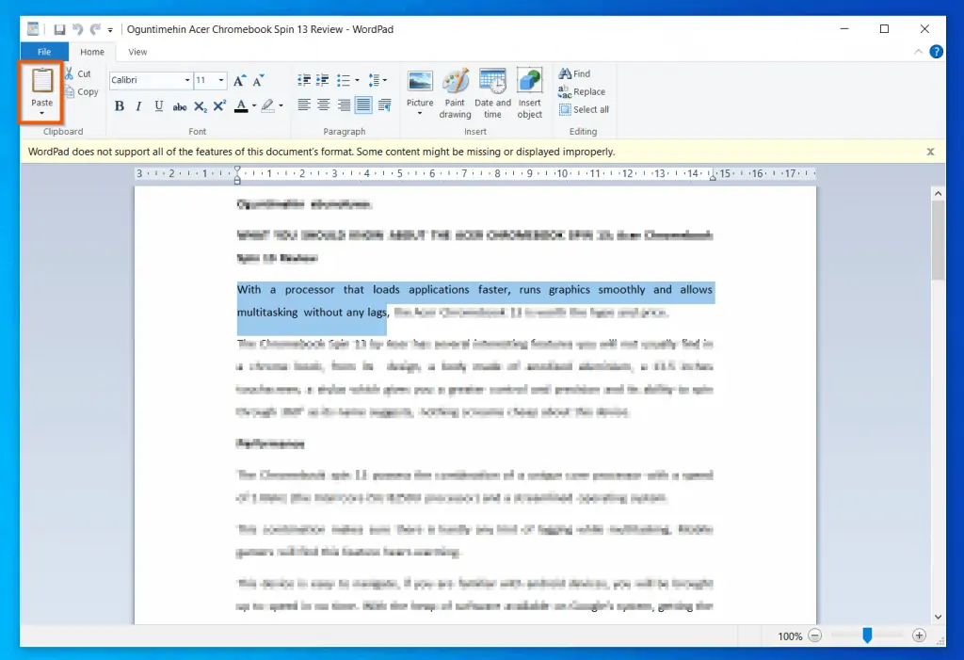This screenshot has height=660, width=964.
Task: Shrink the font size
Action: click(x=258, y=80)
